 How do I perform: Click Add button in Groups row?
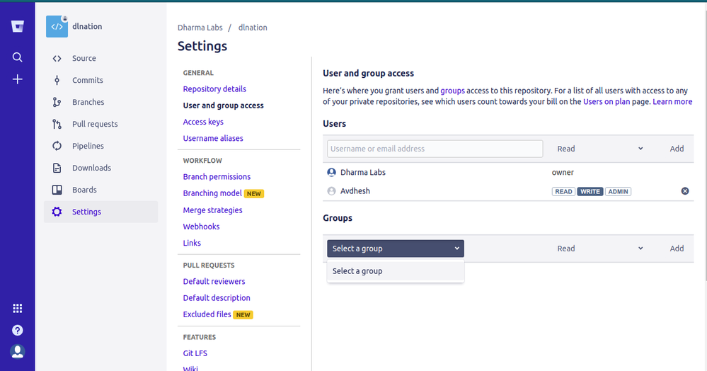(x=677, y=249)
